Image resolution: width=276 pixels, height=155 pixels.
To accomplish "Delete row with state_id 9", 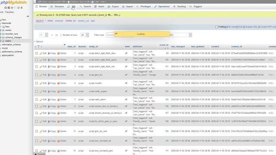I will 62,113.
